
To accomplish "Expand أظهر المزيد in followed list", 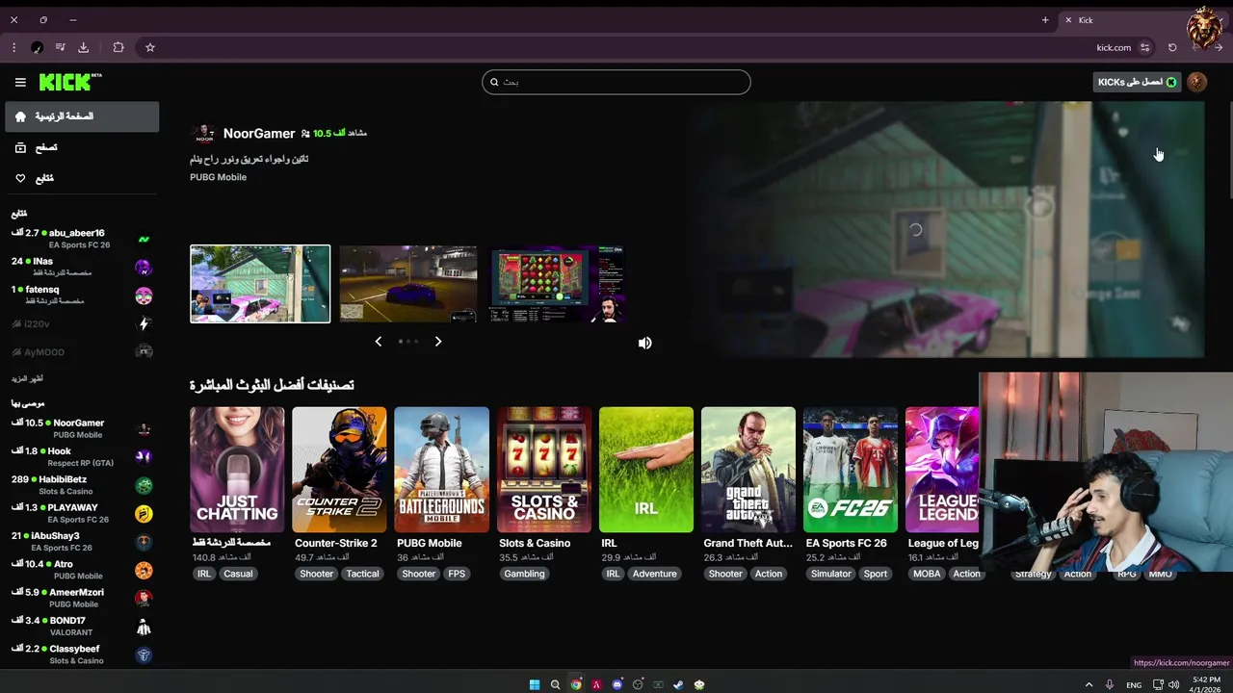I will [27, 378].
